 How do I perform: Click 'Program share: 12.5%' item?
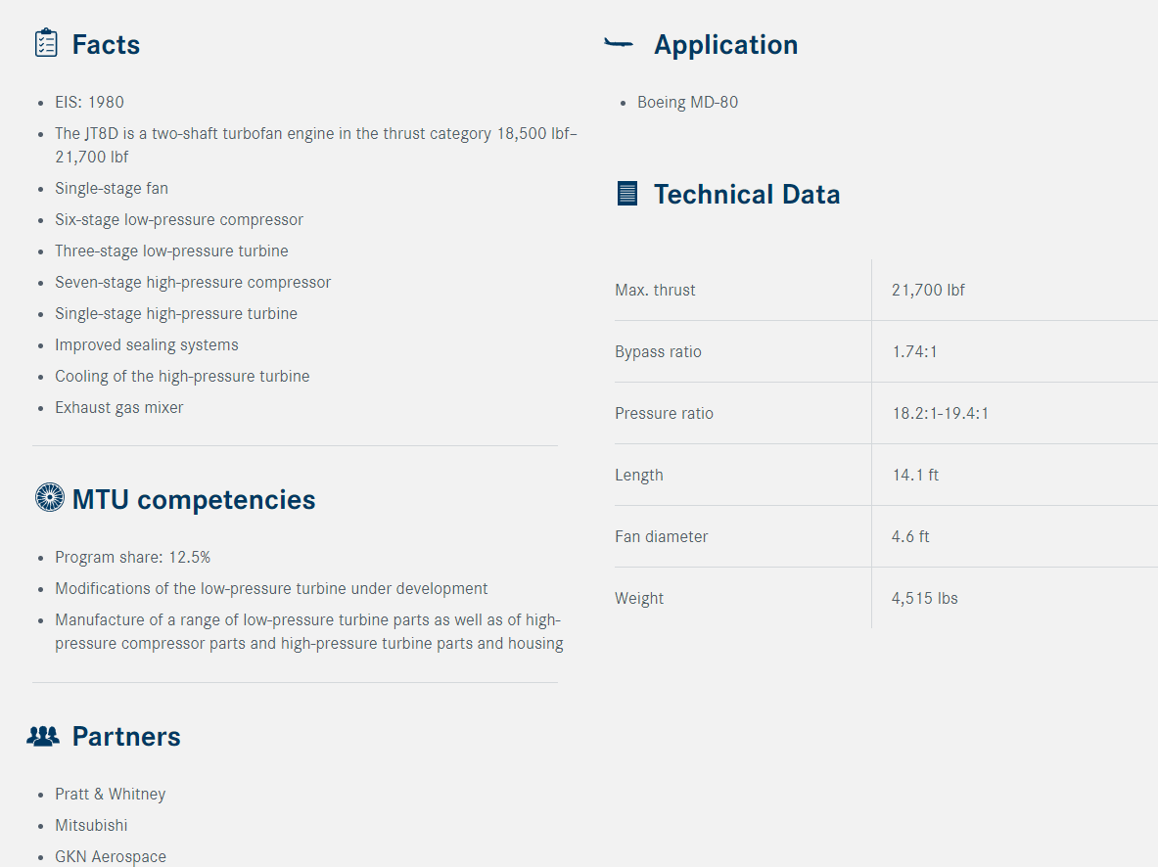132,558
